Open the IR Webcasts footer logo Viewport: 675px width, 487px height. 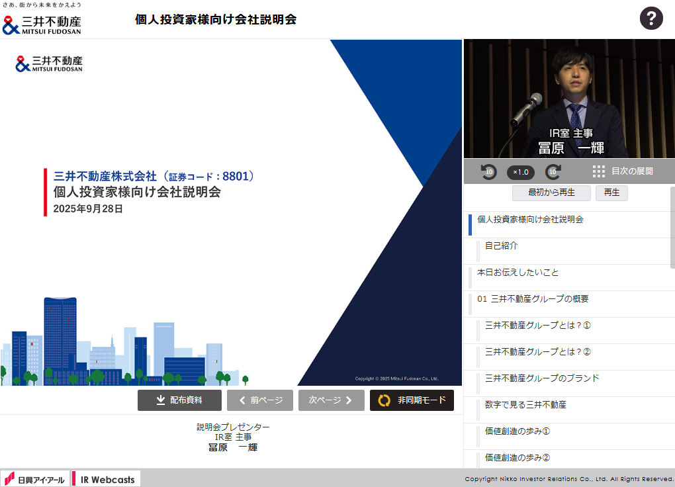tap(107, 479)
